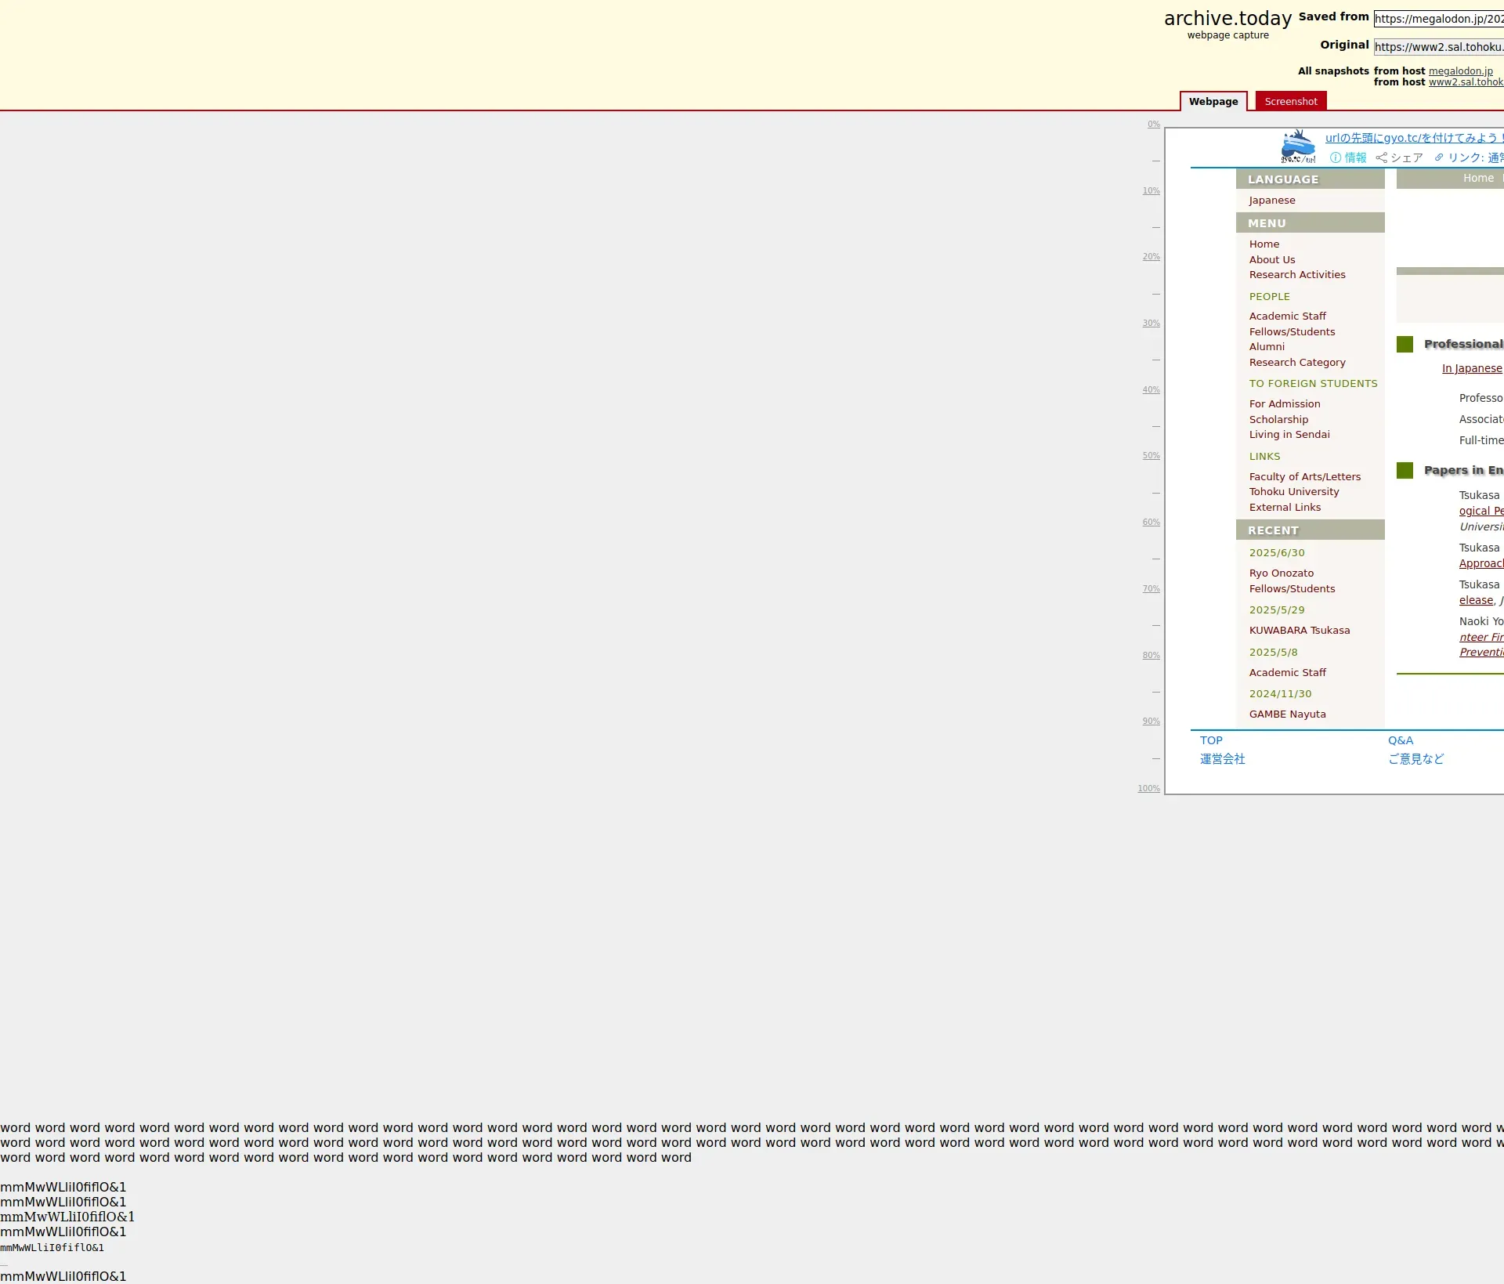1504x1284 pixels.
Task: Click the gyo.tc fish logo
Action: (1297, 146)
